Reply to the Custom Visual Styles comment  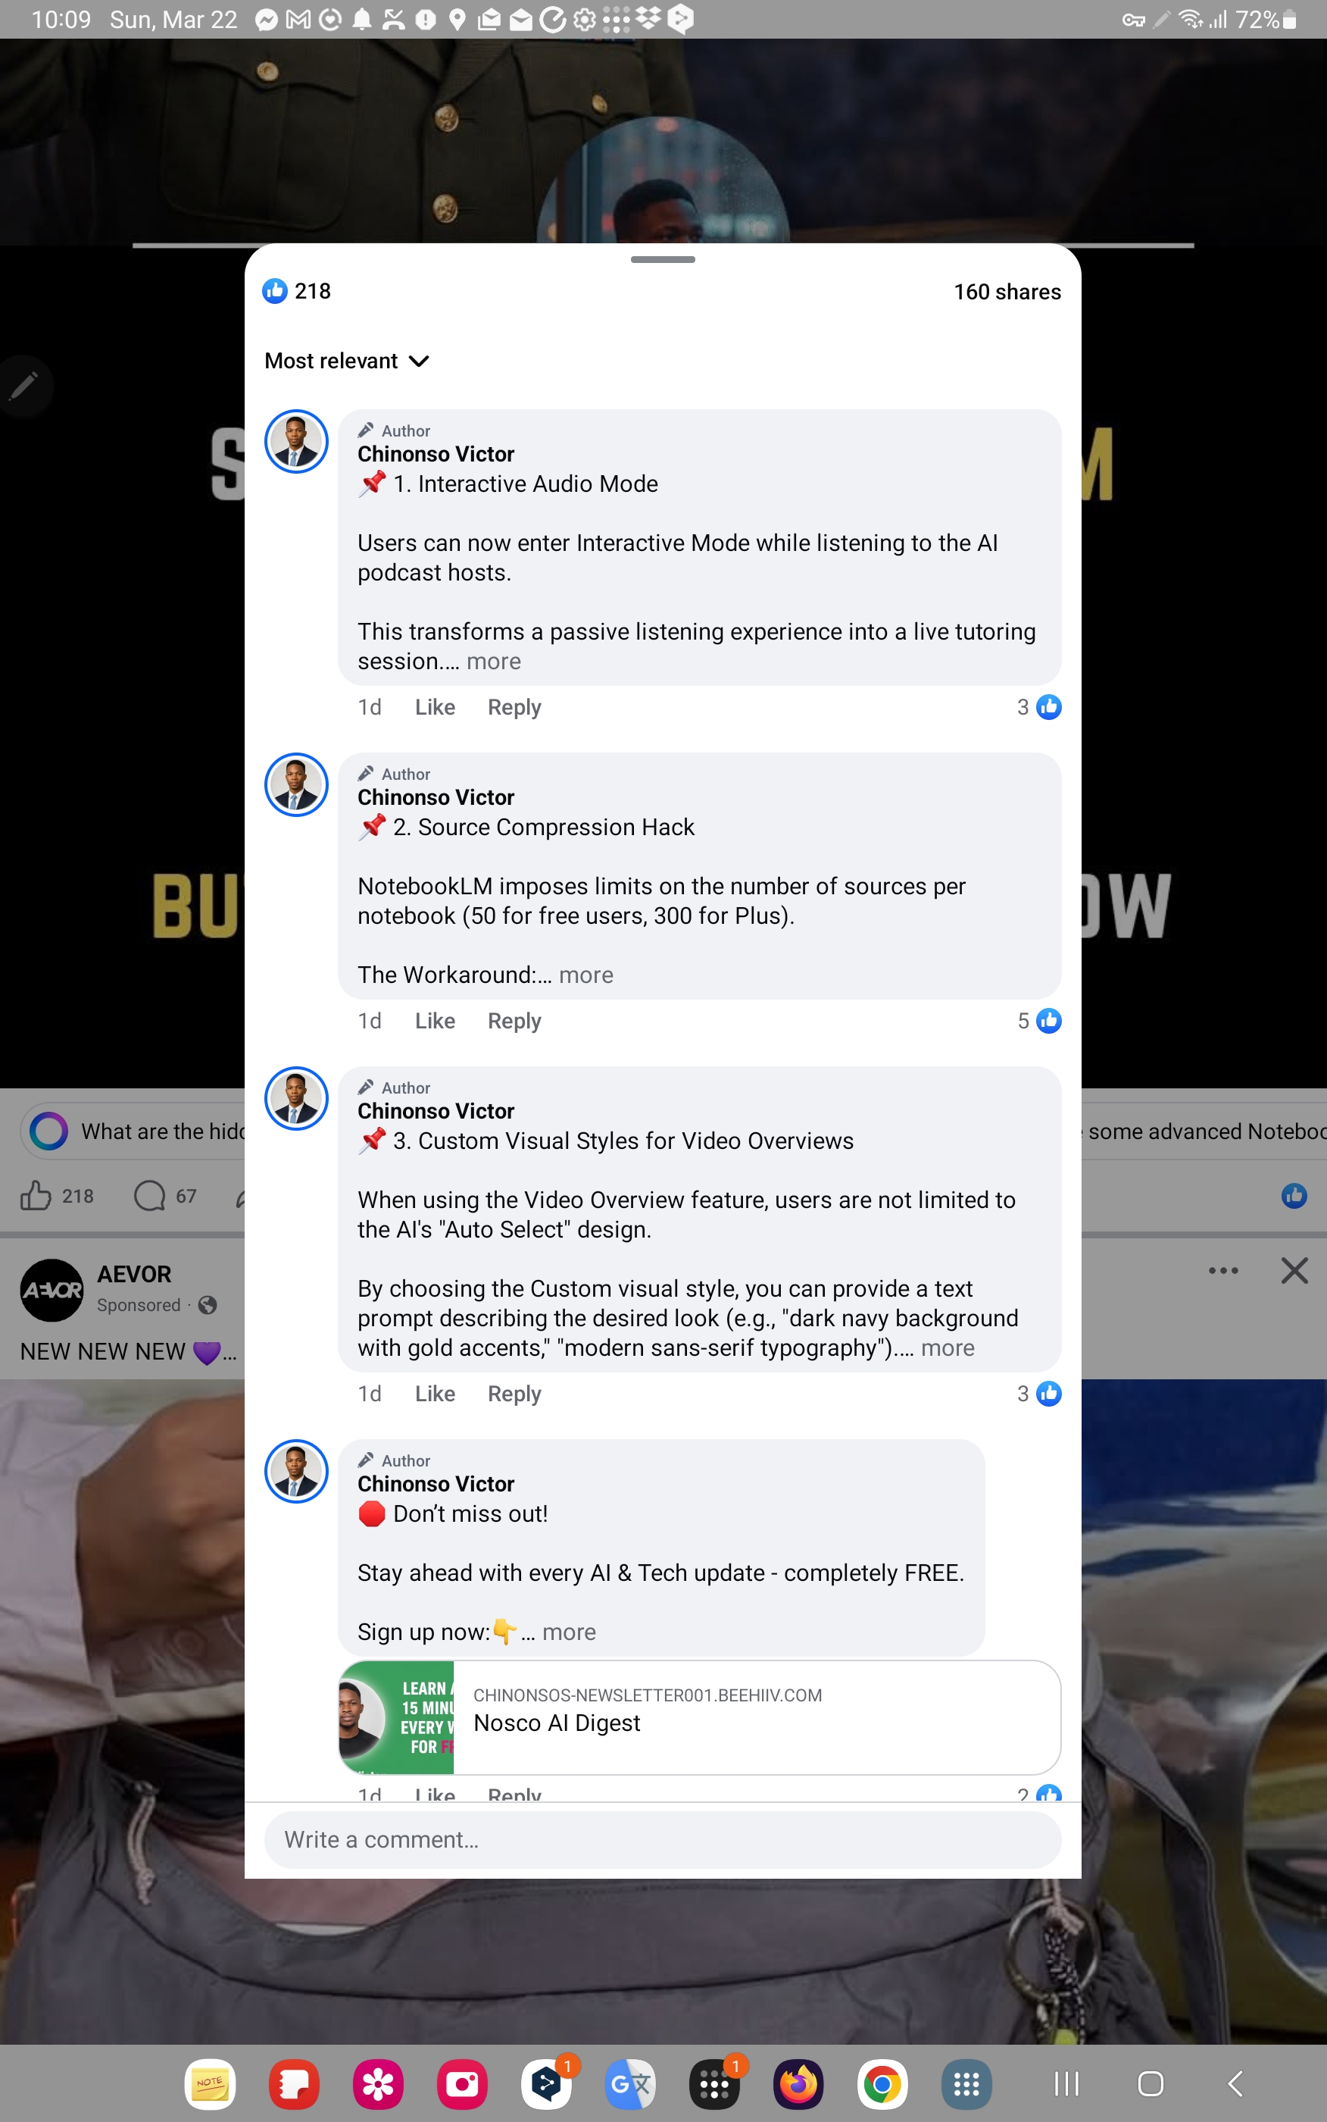[514, 1393]
